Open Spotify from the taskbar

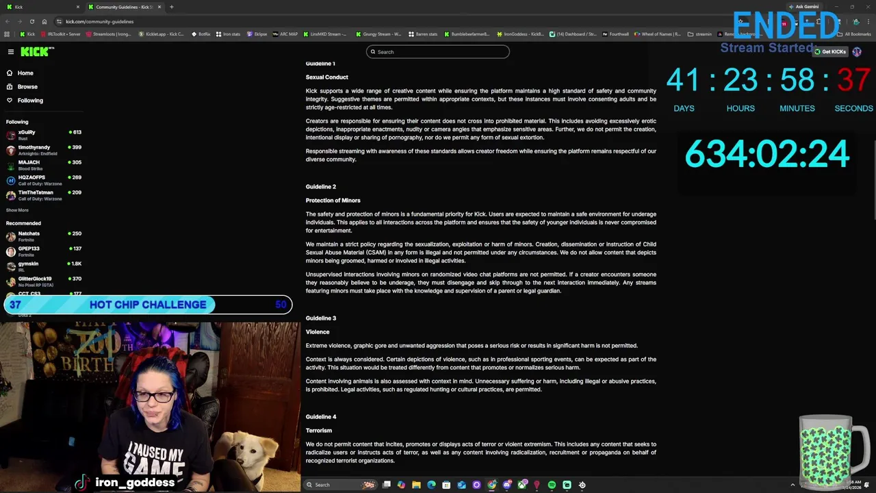coord(552,485)
